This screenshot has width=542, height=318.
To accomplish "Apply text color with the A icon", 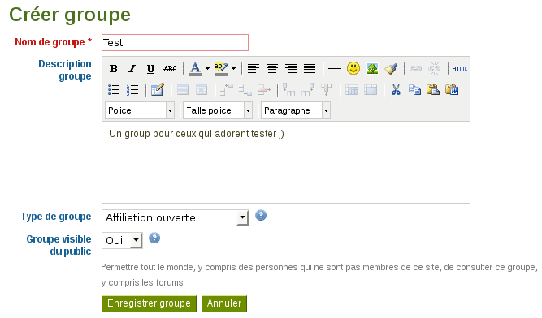I will tap(195, 69).
